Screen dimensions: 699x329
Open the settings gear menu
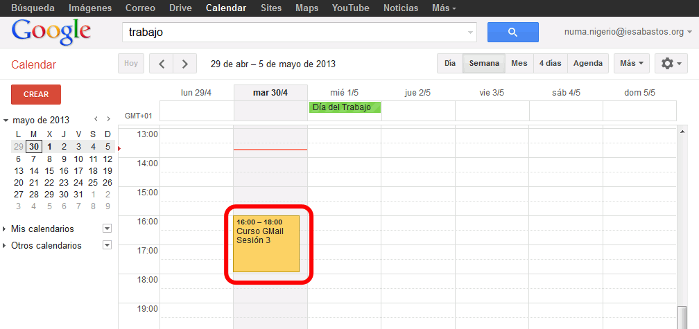point(671,64)
